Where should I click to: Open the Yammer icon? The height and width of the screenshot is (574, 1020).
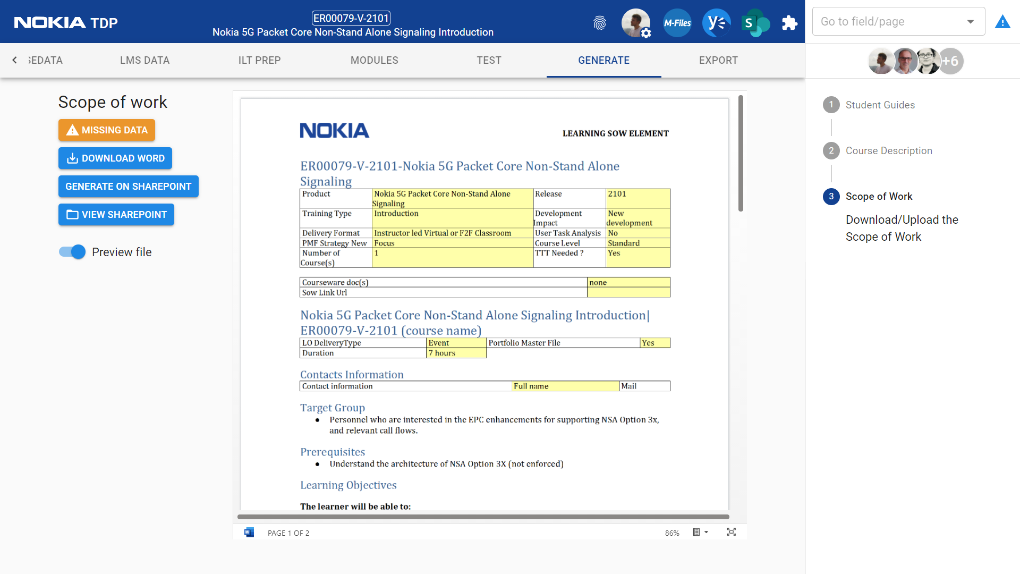[717, 23]
